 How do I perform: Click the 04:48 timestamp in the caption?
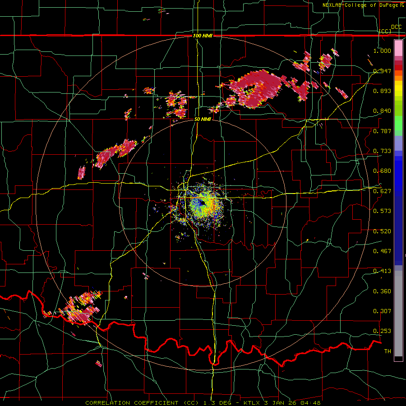pyautogui.click(x=310, y=403)
